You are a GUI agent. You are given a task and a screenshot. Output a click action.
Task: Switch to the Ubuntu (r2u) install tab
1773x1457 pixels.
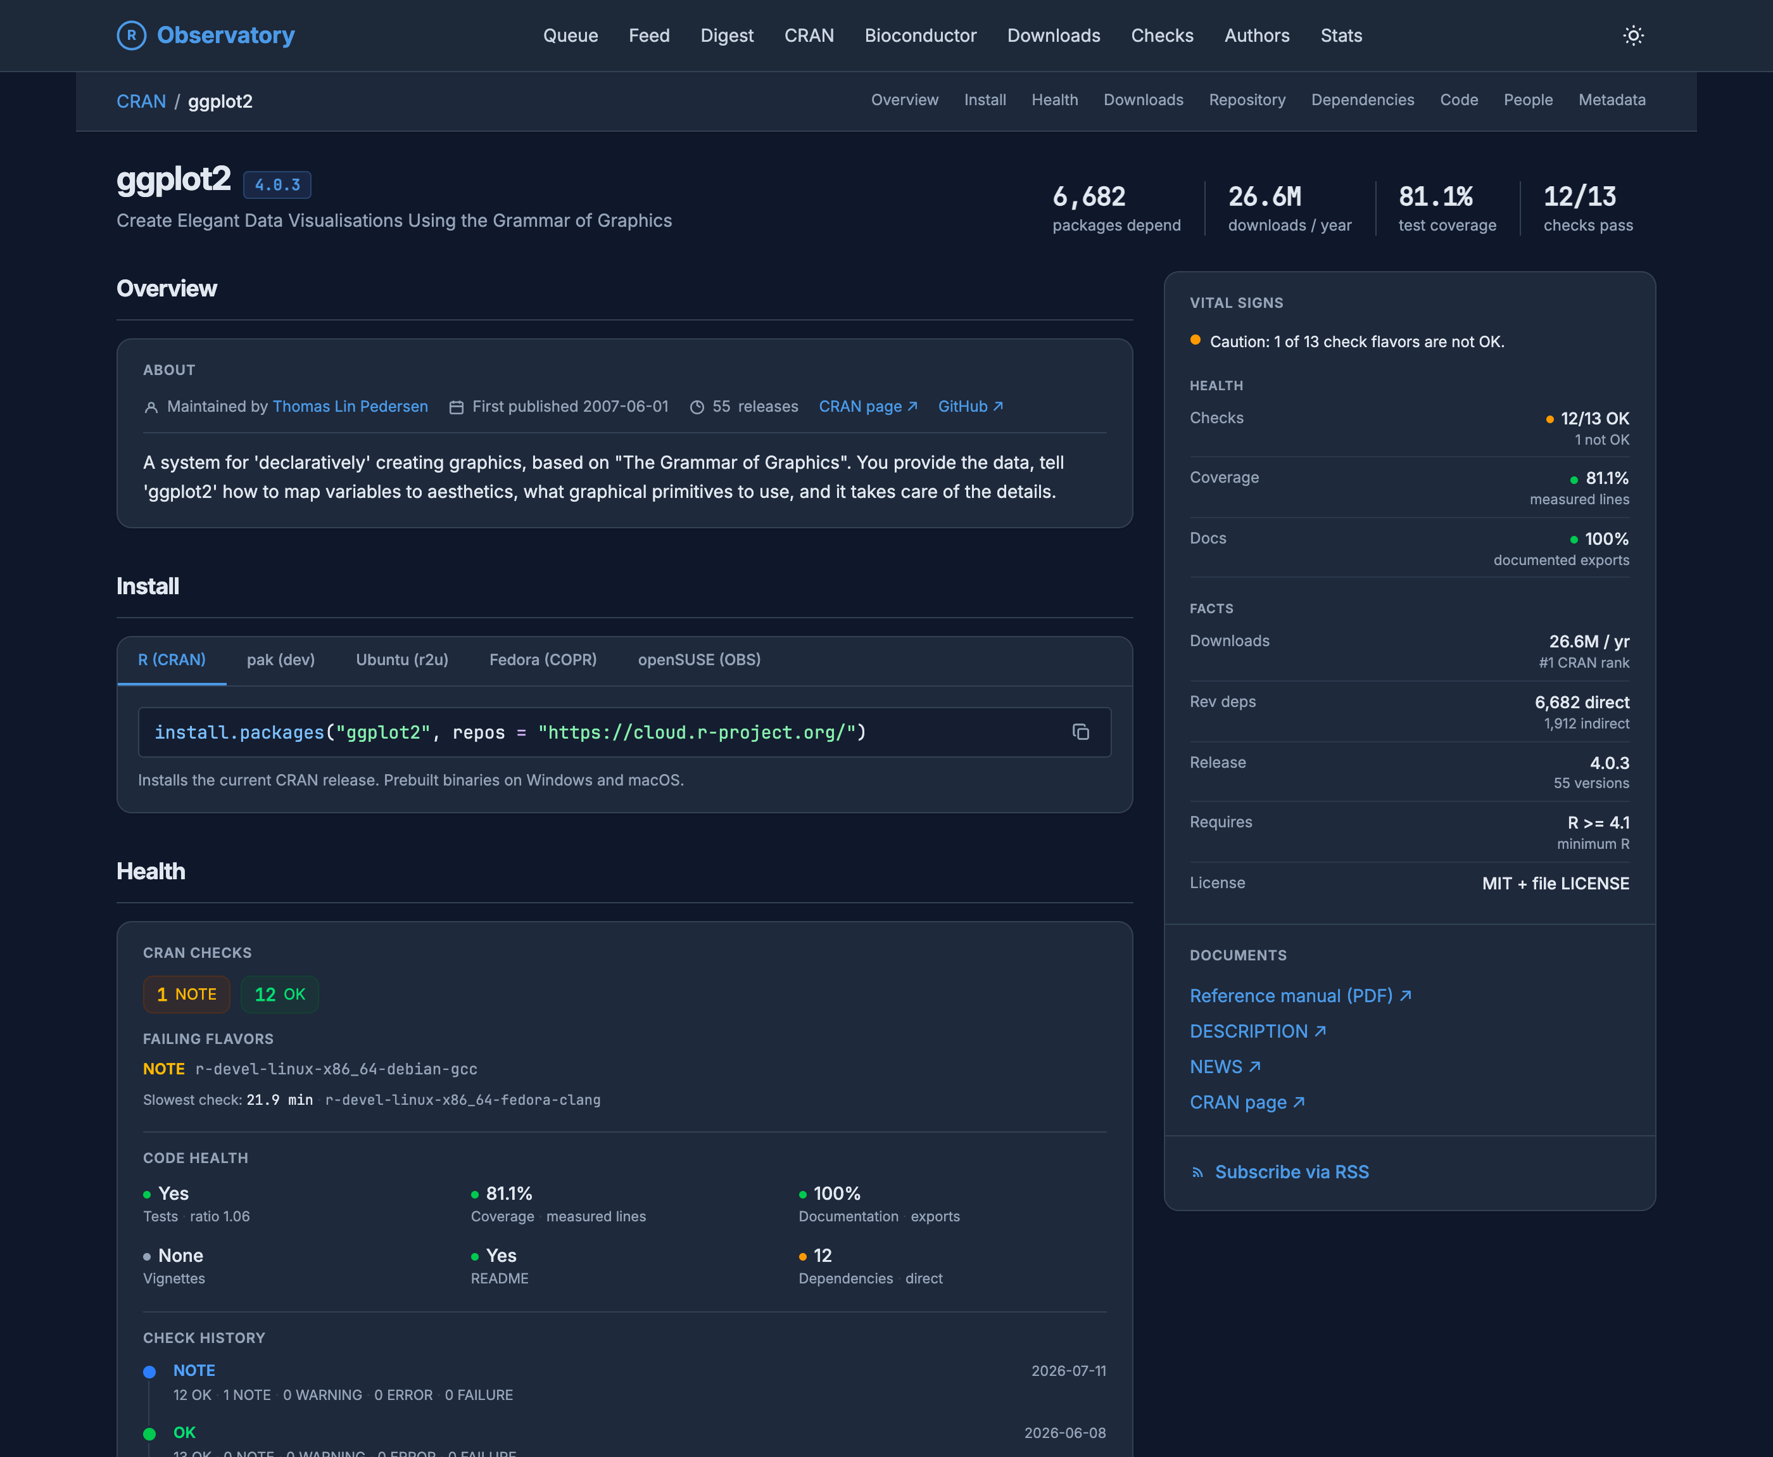click(403, 659)
